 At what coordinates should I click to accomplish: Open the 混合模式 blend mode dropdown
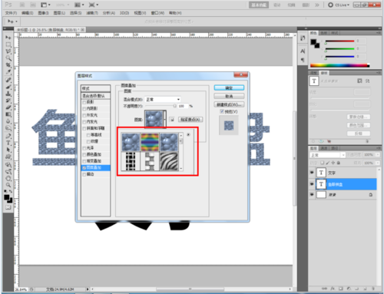coord(163,99)
